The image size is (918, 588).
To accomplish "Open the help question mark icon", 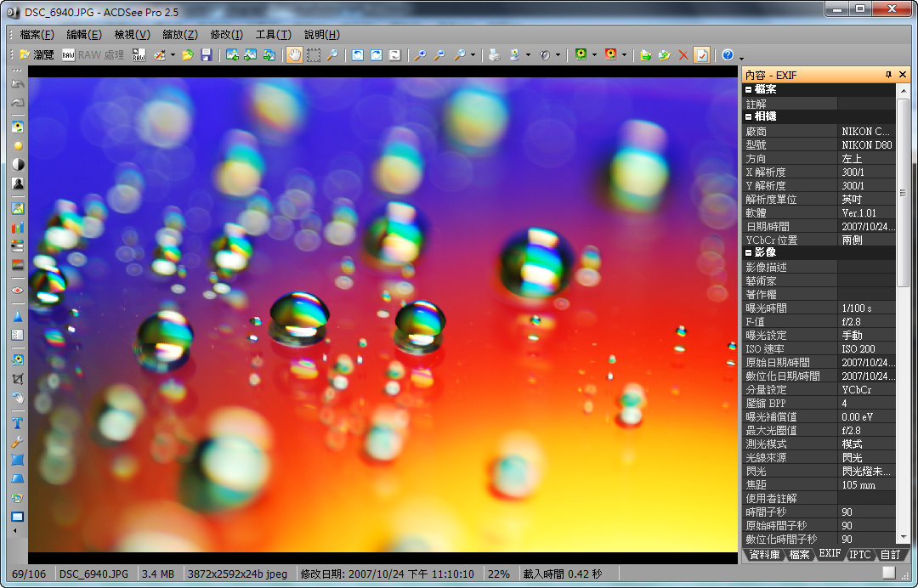I will tap(728, 55).
